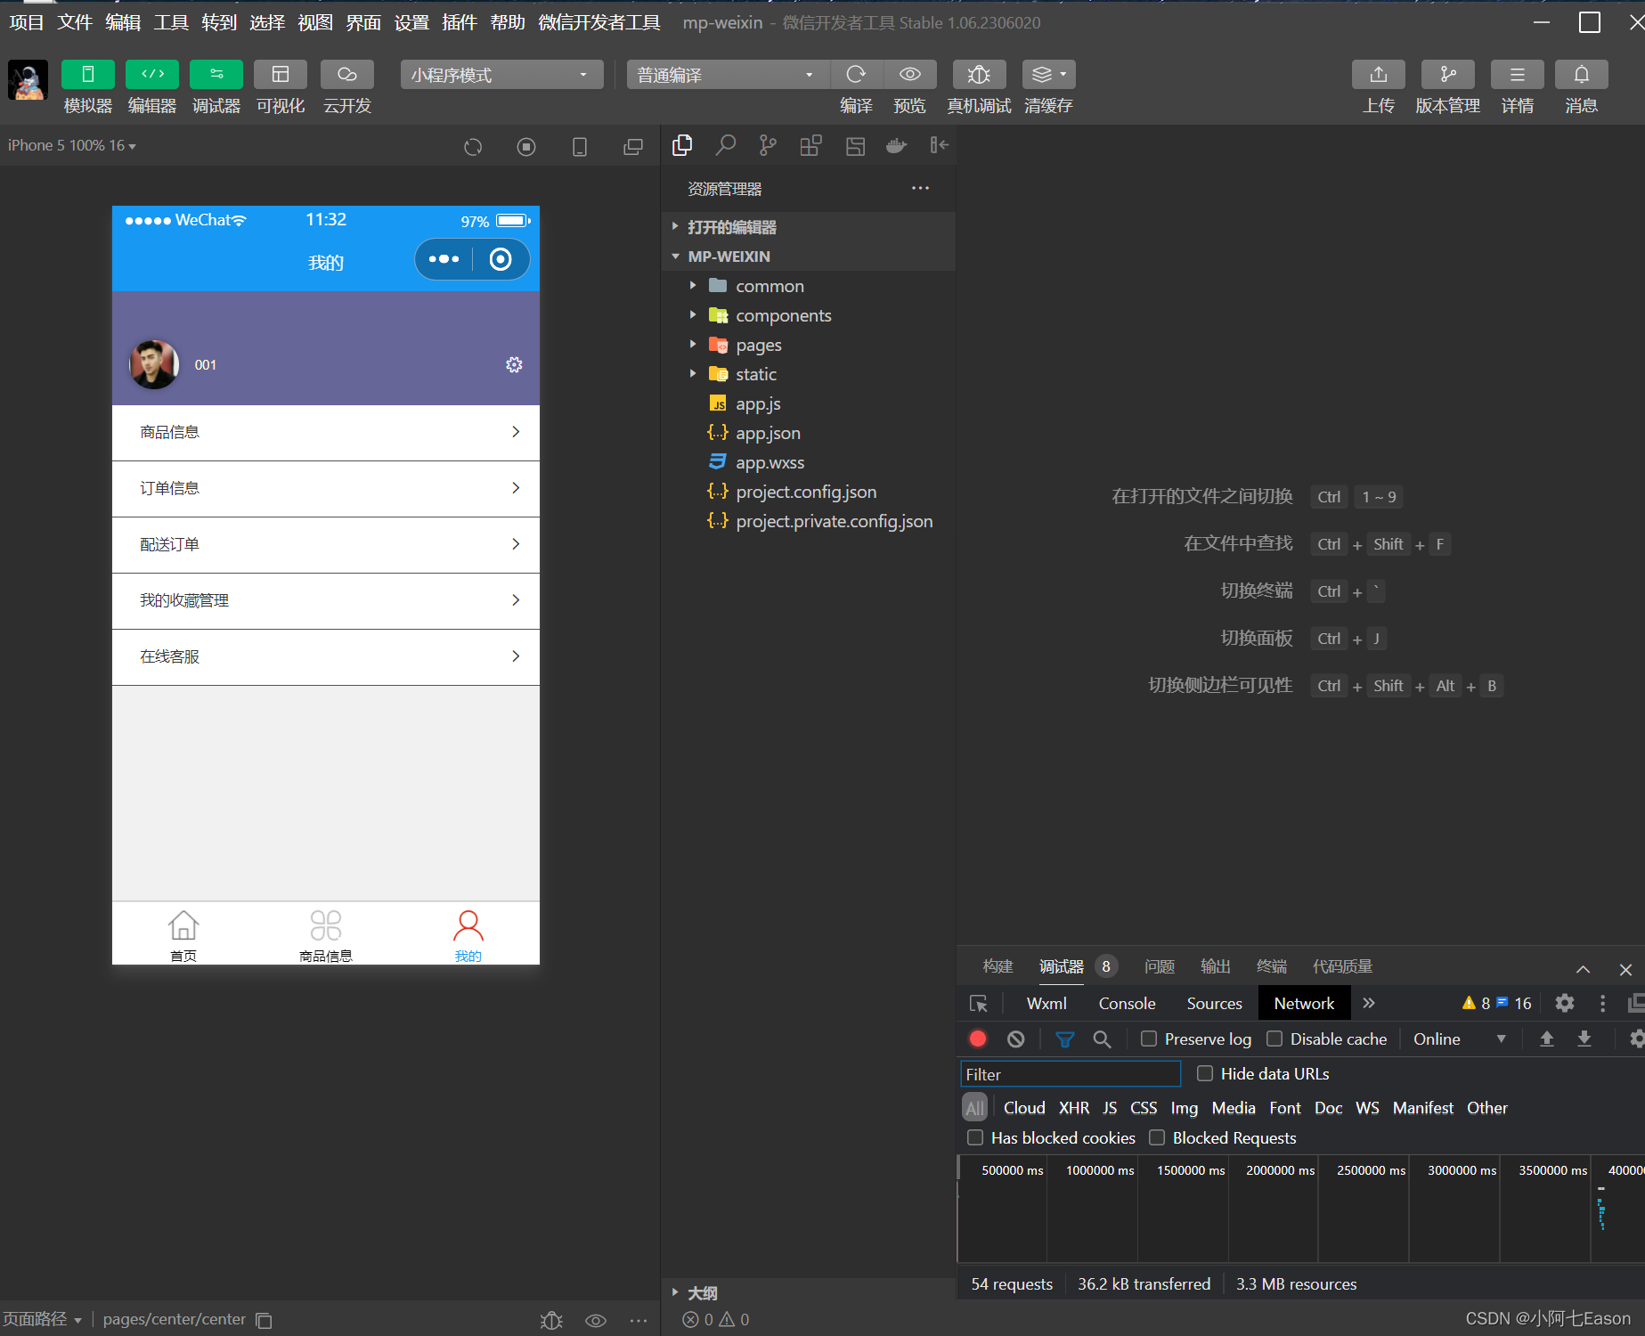
Task: Click the capsule close circle button in simulator
Action: click(x=501, y=259)
